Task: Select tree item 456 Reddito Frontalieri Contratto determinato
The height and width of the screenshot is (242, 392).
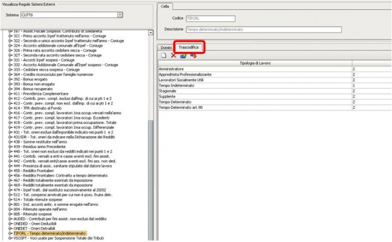Action: tap(60, 175)
